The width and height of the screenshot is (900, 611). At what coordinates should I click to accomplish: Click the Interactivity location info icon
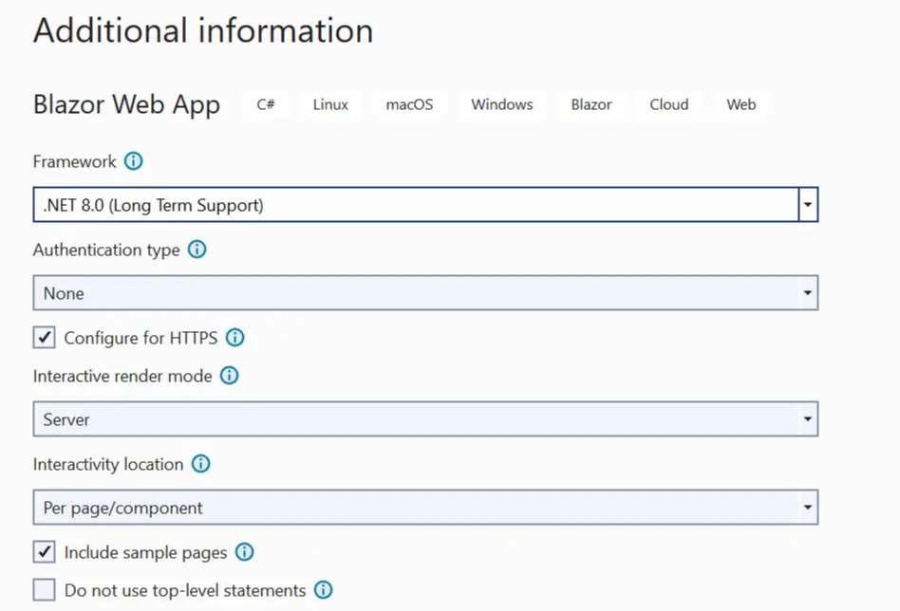pyautogui.click(x=201, y=464)
